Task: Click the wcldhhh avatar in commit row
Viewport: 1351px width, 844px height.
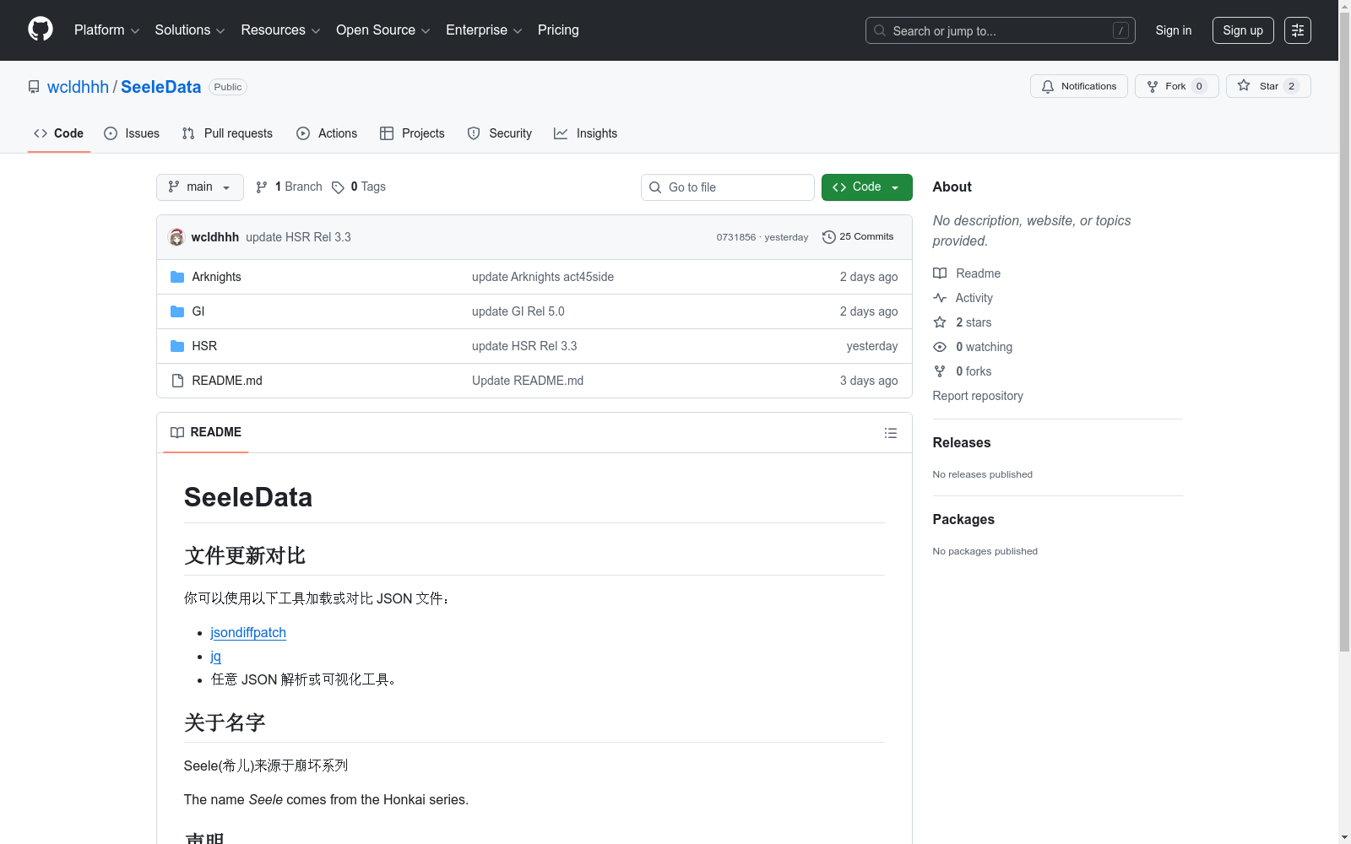Action: point(176,237)
